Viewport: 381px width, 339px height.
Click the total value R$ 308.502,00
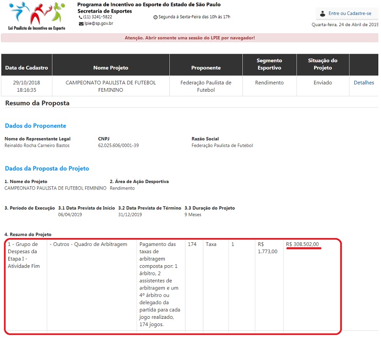coord(302,245)
